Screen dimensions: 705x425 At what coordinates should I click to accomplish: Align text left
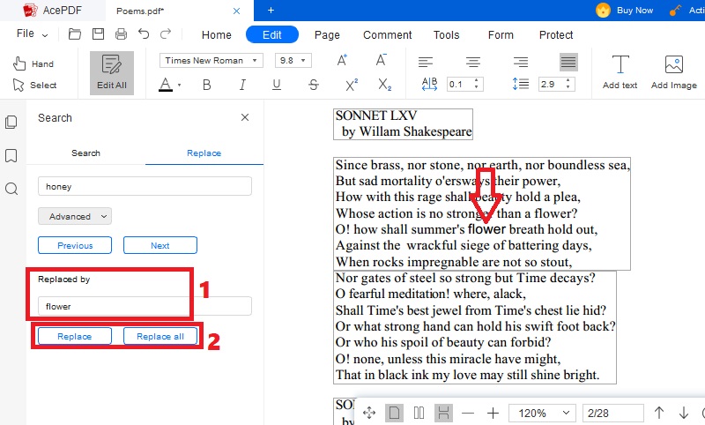click(x=426, y=62)
